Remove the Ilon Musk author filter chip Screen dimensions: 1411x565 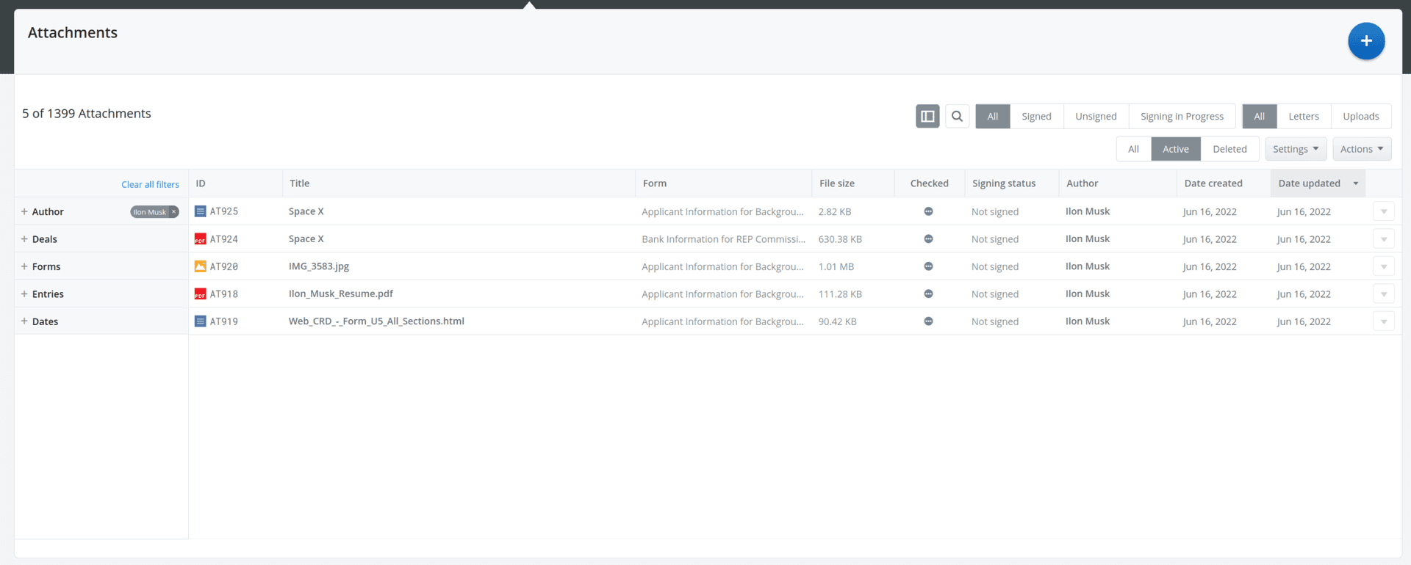[x=174, y=212]
